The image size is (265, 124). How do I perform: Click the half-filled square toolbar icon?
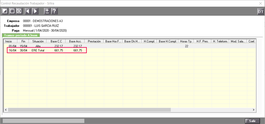tap(5, 11)
